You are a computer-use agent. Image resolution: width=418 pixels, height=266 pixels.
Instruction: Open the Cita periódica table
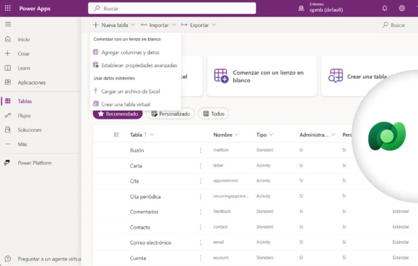145,197
